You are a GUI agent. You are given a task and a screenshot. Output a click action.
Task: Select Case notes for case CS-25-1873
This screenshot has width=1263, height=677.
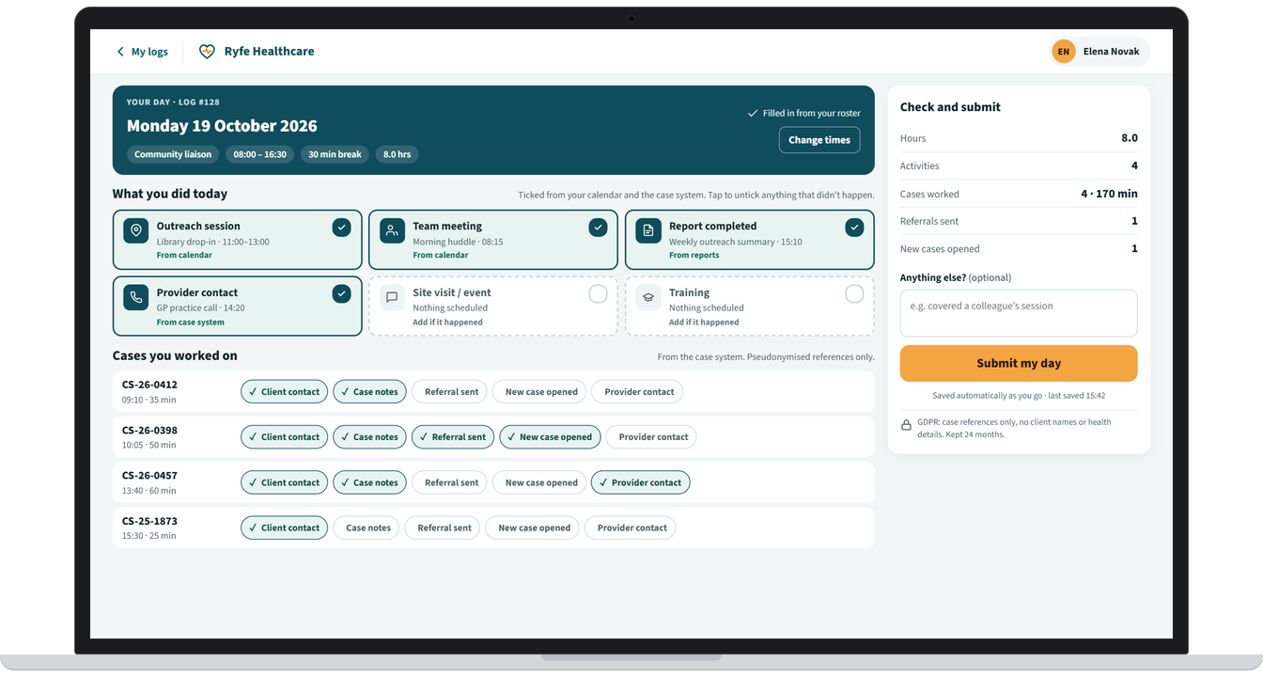pyautogui.click(x=366, y=528)
